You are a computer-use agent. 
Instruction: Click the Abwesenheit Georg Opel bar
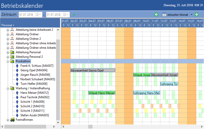click(x=93, y=70)
